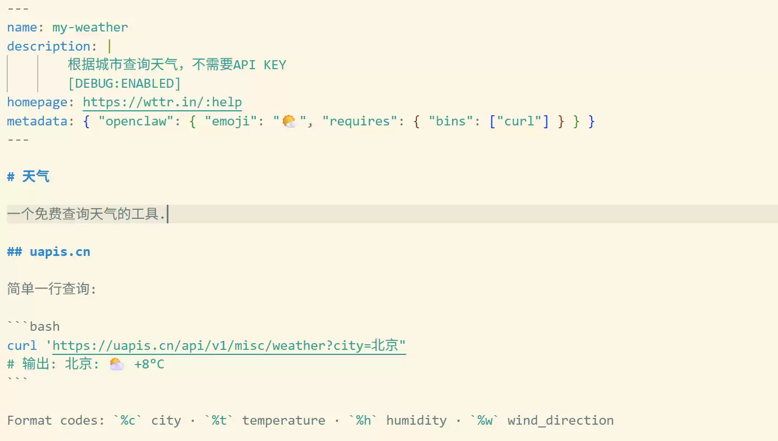The height and width of the screenshot is (441, 778).
Task: Click the "curl" string in bins array
Action: click(518, 121)
